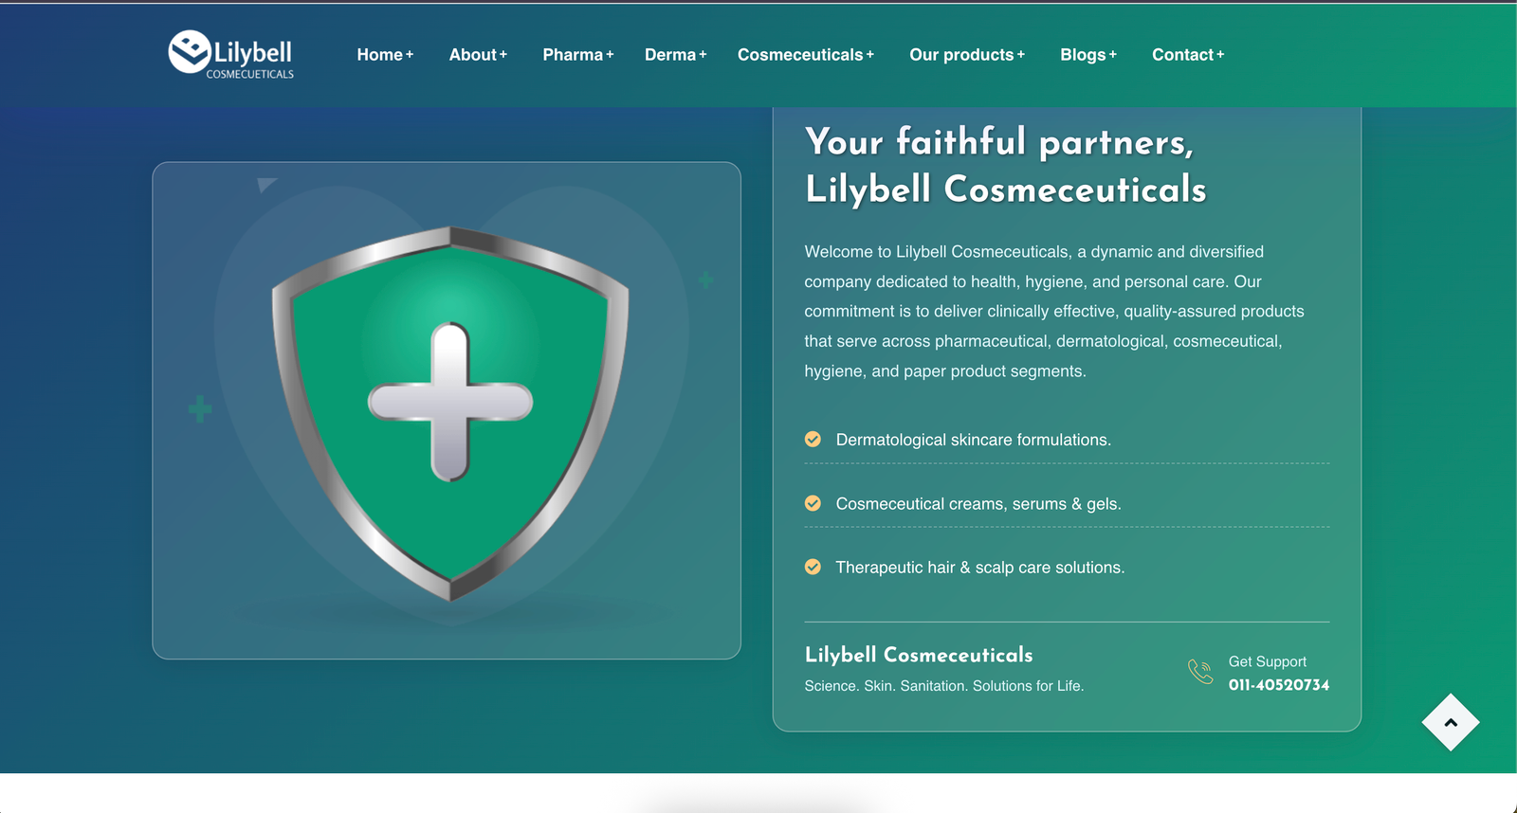Click the phone number 011-40520734
Screen dimensions: 1517x813
click(1279, 685)
